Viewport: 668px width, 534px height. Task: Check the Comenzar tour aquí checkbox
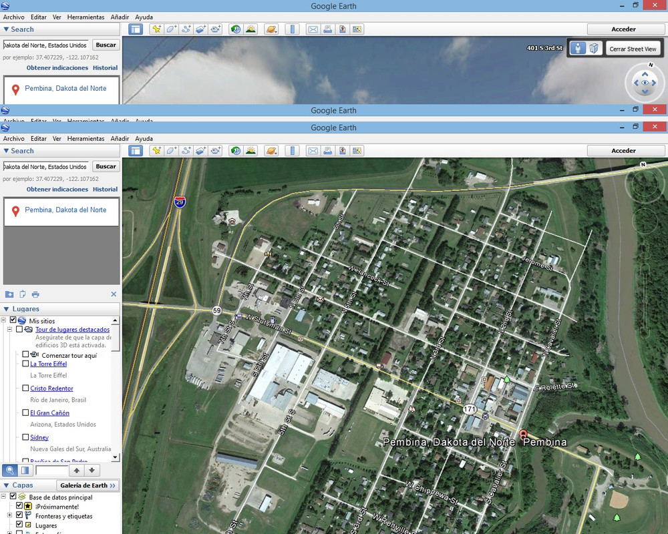25,354
